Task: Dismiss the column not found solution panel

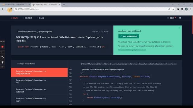Action: 179,28
